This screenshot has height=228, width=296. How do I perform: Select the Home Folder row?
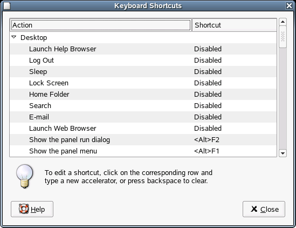click(x=143, y=94)
